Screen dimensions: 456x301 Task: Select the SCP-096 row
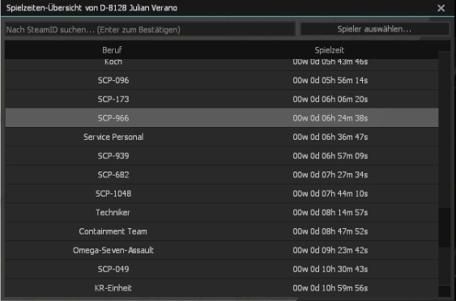coord(222,80)
